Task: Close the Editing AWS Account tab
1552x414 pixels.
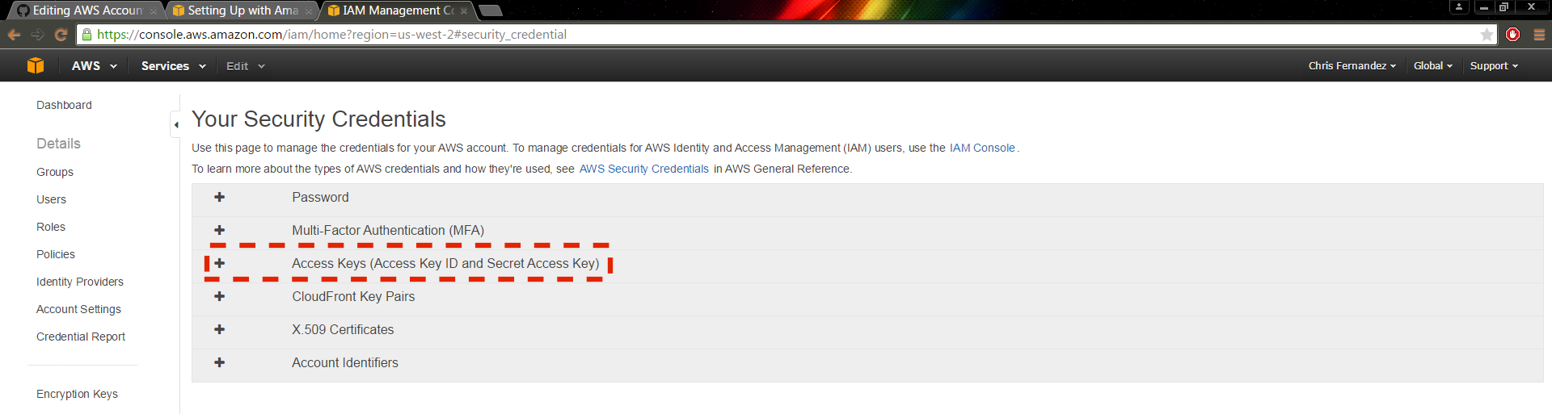Action: (x=153, y=11)
